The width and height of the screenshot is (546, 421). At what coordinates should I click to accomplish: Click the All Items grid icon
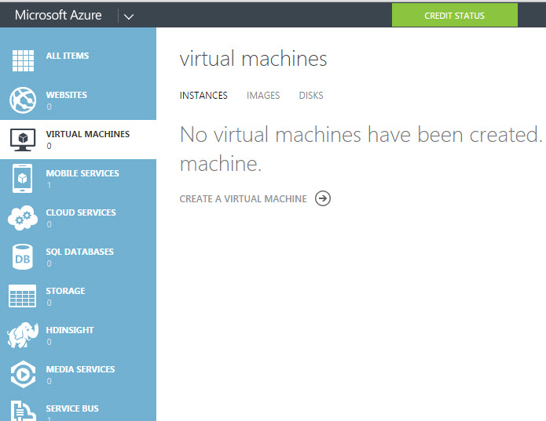pyautogui.click(x=23, y=60)
